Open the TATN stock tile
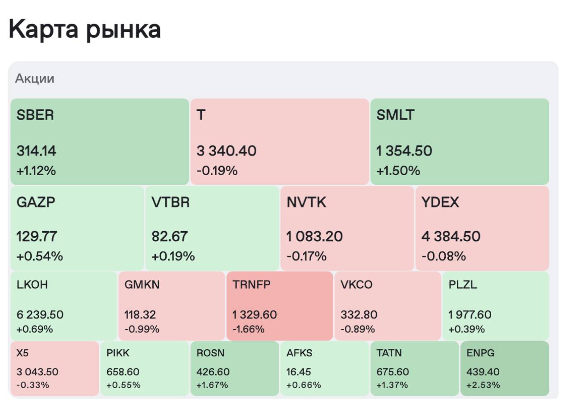 click(x=414, y=368)
